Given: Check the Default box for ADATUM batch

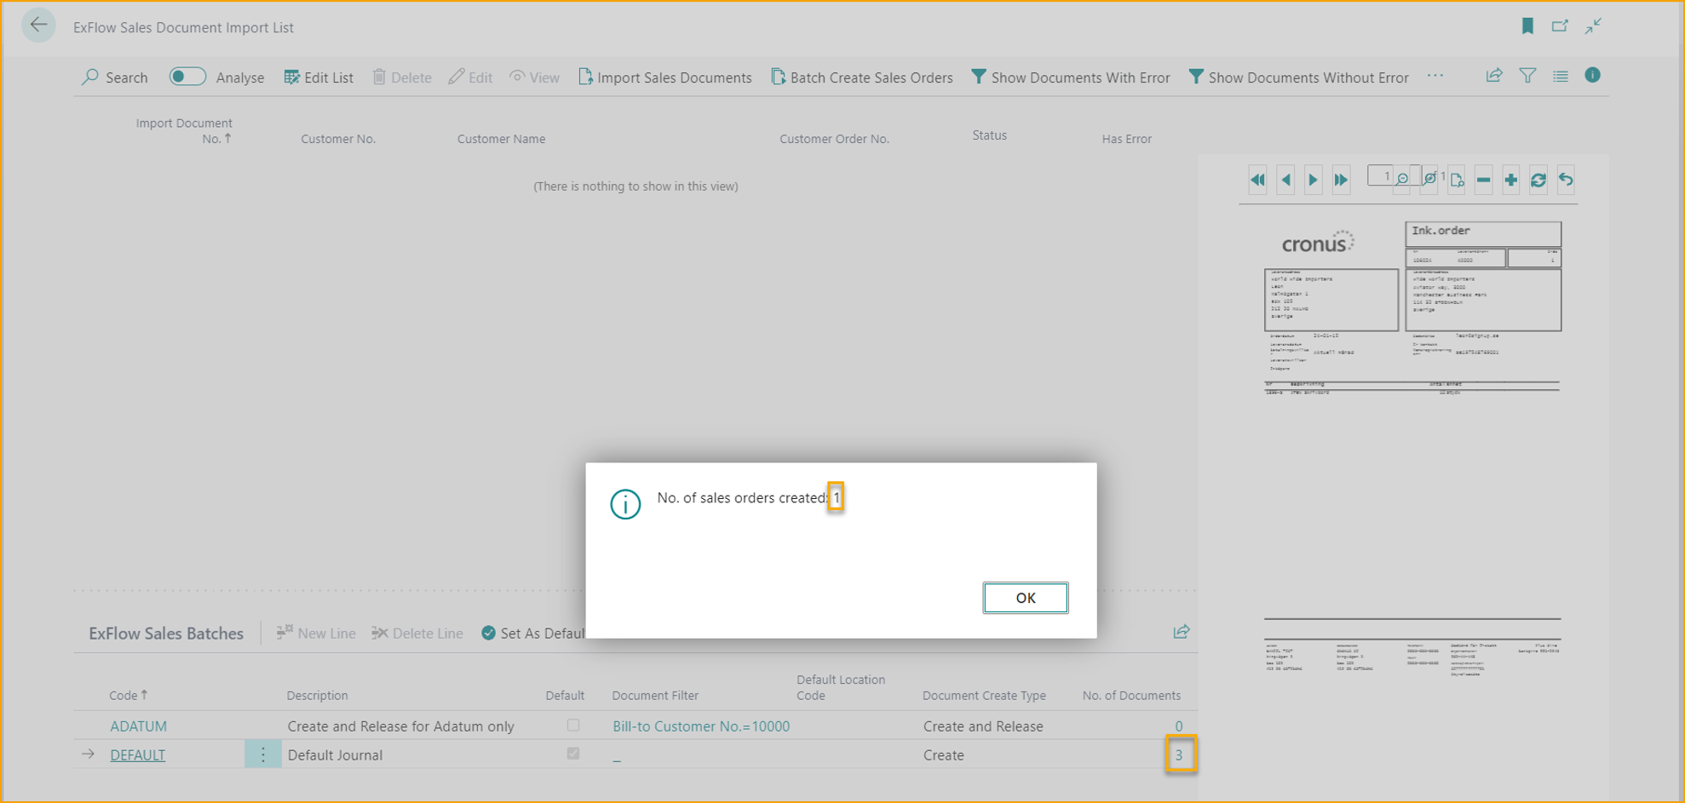Looking at the screenshot, I should coord(573,726).
